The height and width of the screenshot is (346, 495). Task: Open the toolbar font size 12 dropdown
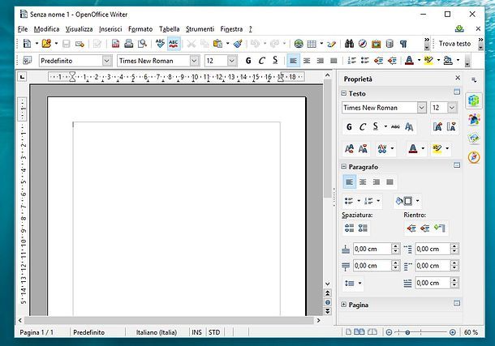(232, 61)
